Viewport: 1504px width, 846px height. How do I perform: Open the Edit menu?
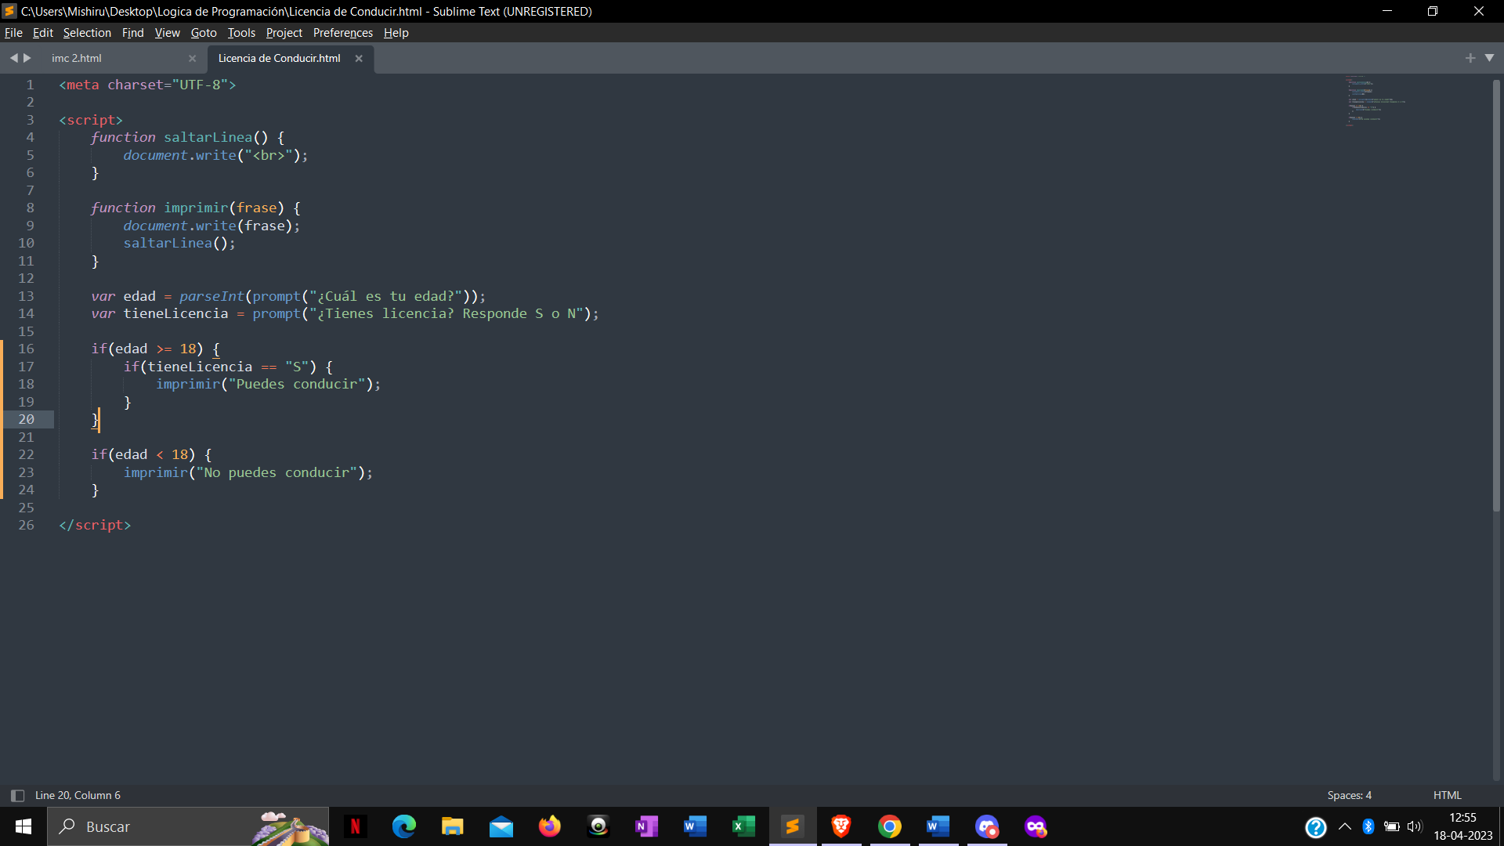point(42,33)
